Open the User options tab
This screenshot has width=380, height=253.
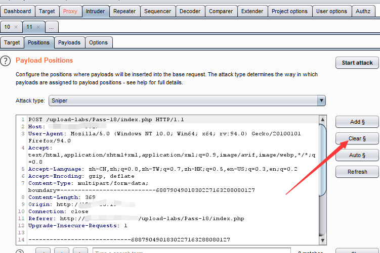pos(331,11)
